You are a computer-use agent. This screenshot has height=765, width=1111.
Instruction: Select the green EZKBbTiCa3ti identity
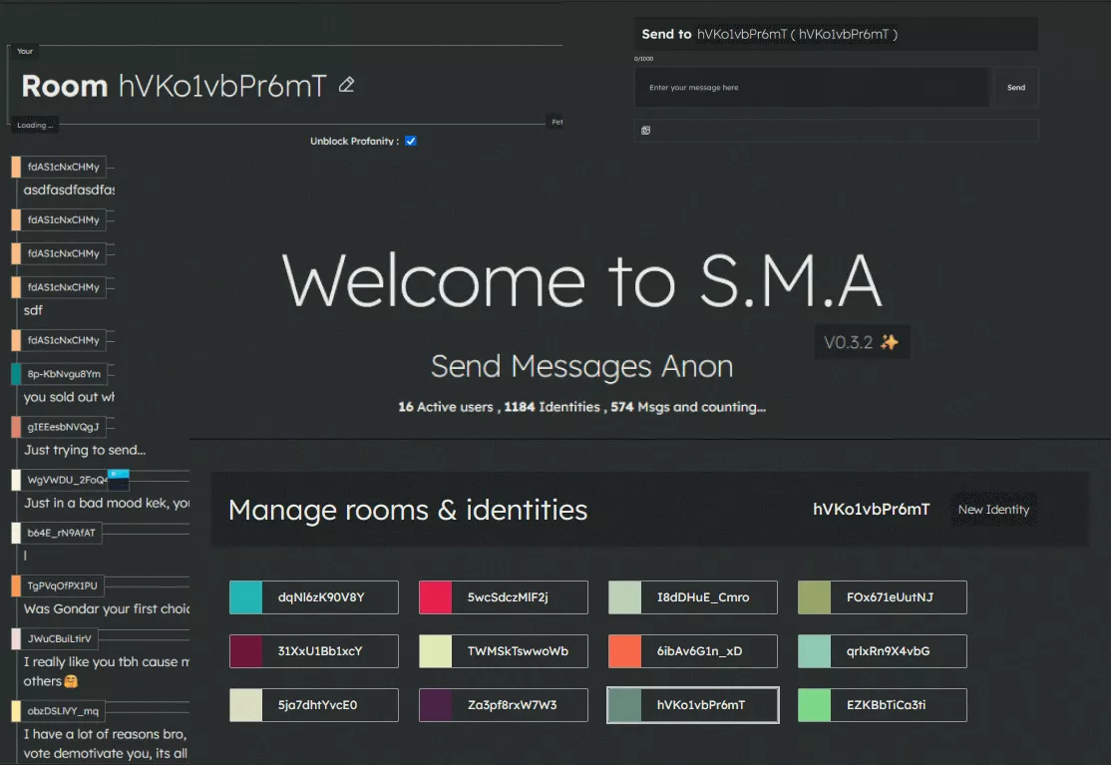pyautogui.click(x=815, y=705)
